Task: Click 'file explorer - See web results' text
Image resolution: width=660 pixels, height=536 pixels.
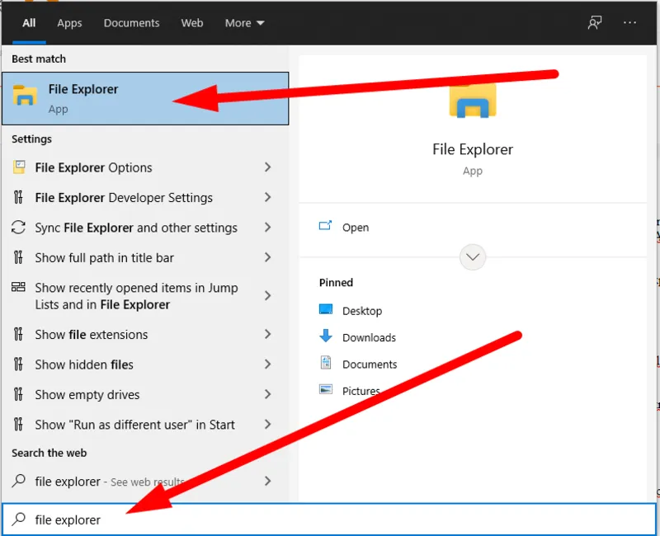Action: coord(110,482)
